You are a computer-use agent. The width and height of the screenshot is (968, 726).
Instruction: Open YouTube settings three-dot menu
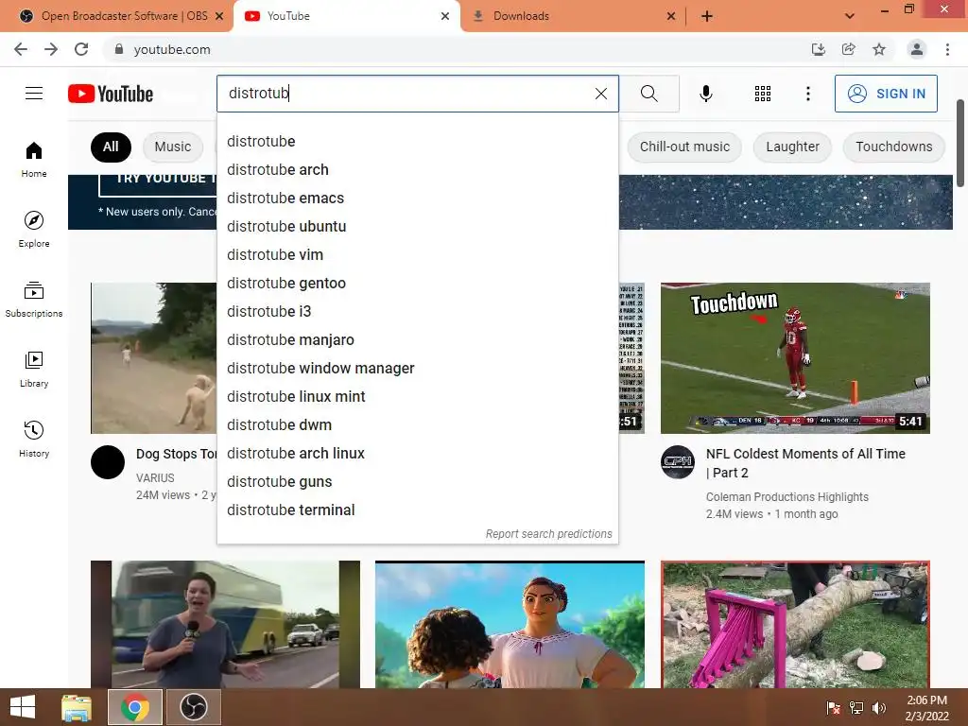point(807,94)
